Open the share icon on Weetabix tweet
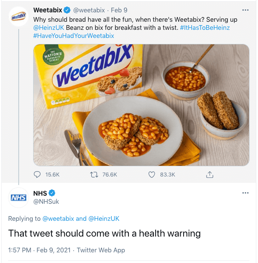This screenshot has width=258, height=263. pyautogui.click(x=209, y=174)
